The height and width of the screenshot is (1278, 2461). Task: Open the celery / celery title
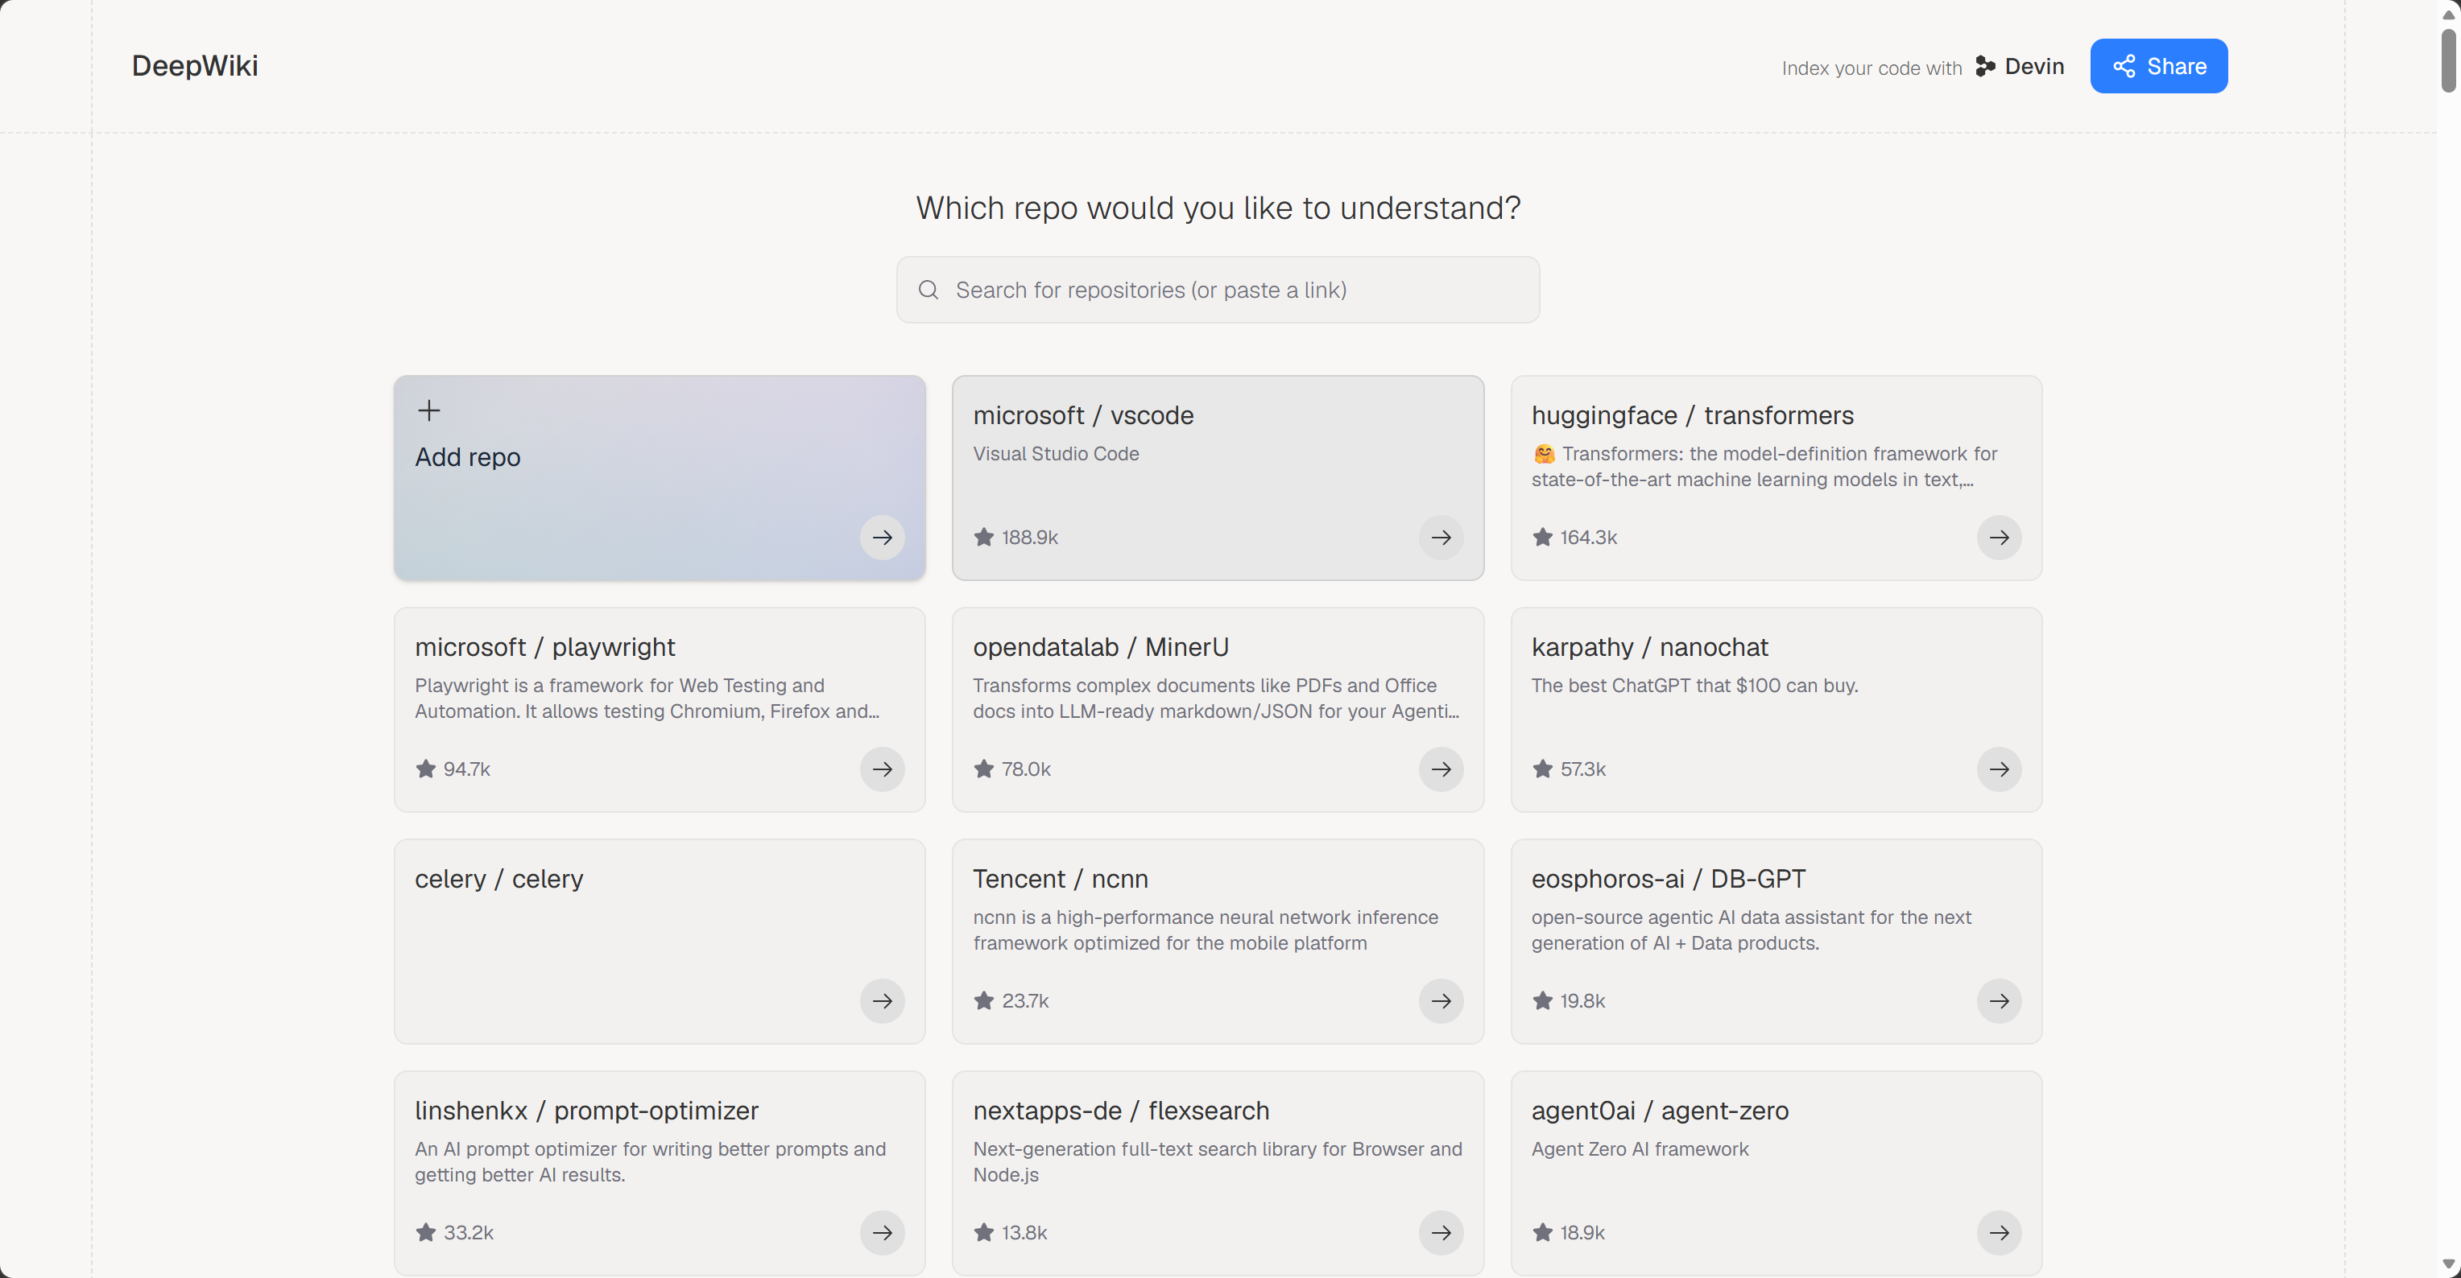click(x=498, y=879)
